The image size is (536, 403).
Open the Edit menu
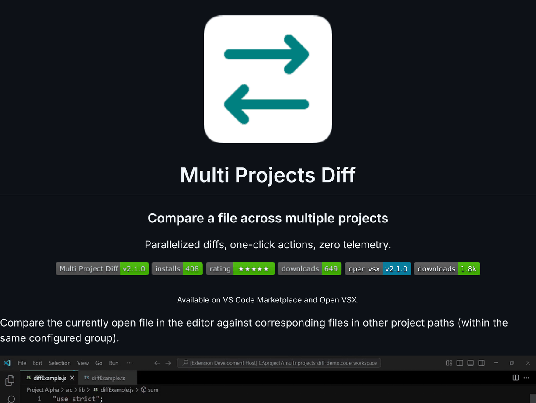tap(38, 363)
